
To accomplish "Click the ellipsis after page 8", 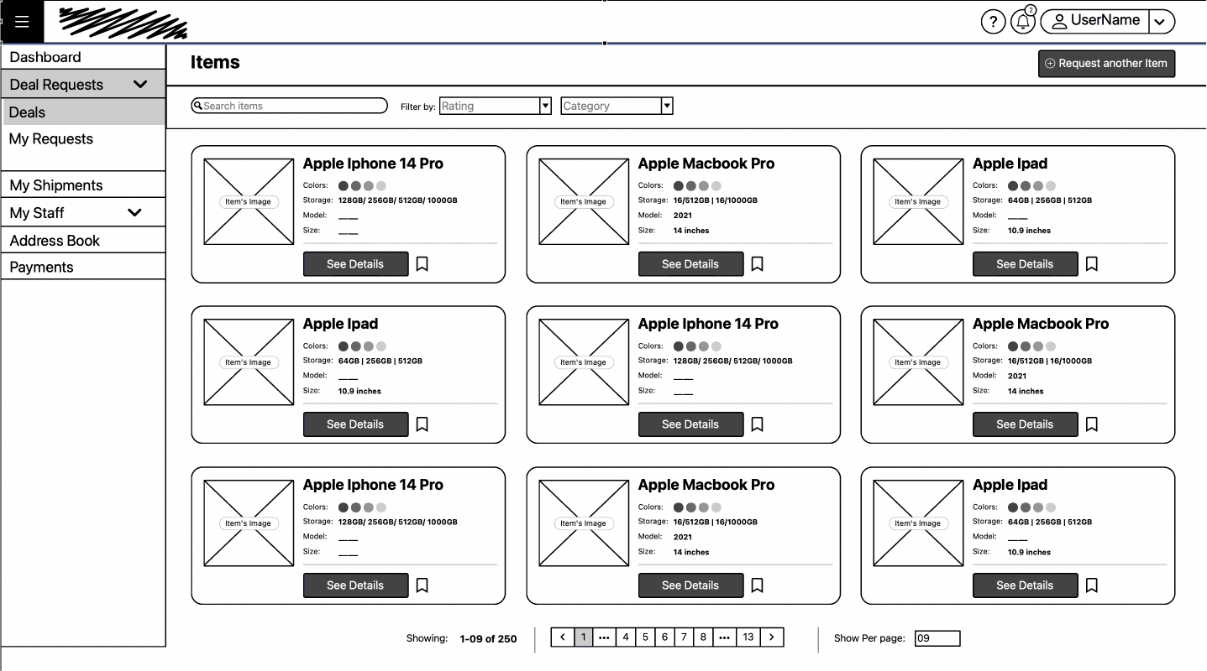I will pos(725,637).
